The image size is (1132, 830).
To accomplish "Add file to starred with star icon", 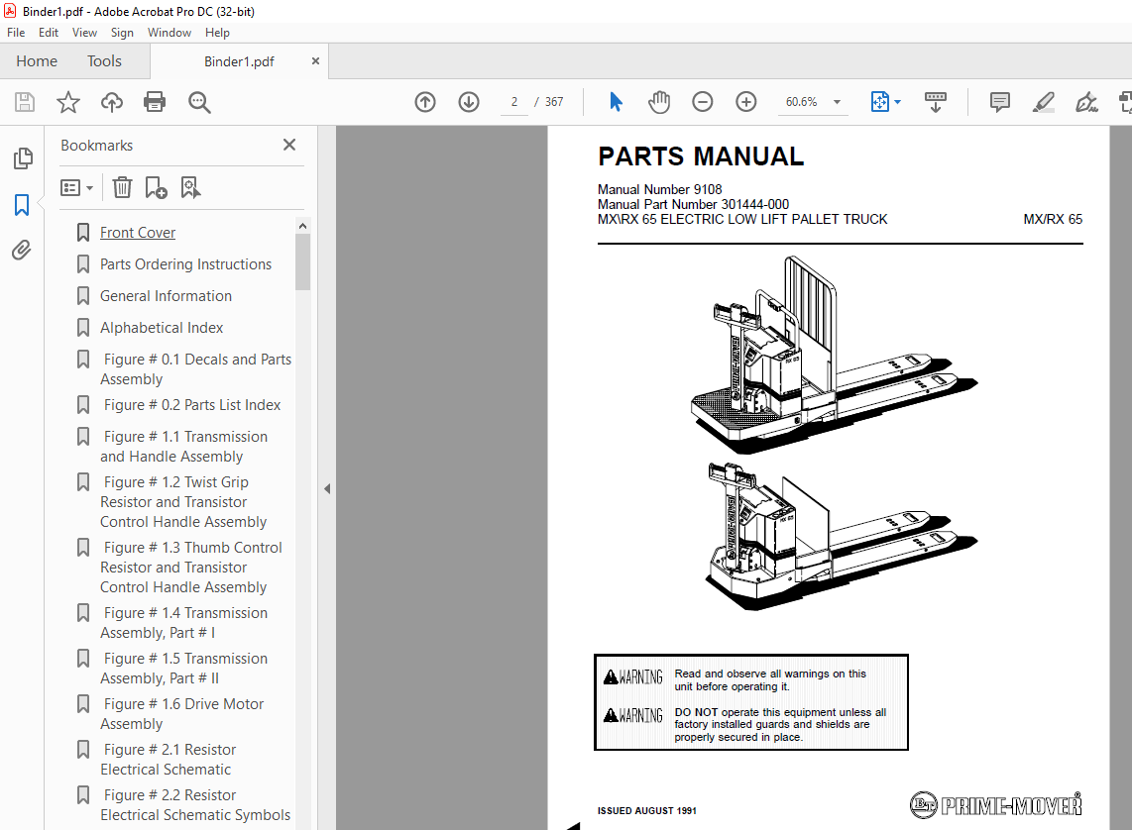I will click(67, 102).
